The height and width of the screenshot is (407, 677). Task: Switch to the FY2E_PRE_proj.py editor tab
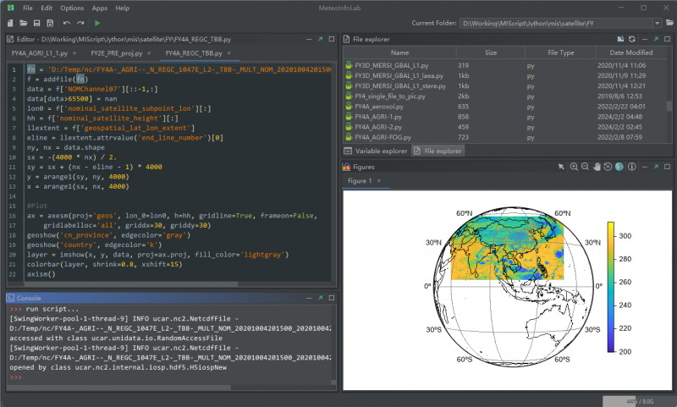(x=115, y=52)
